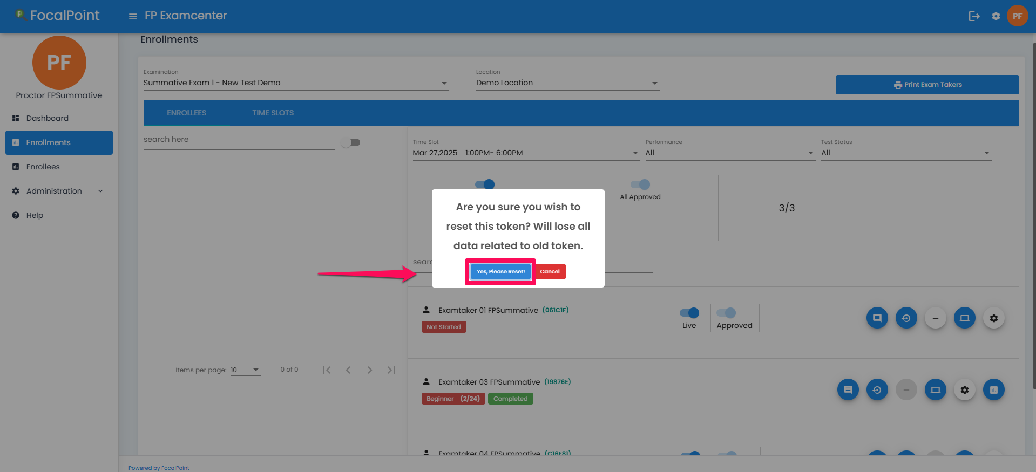Image resolution: width=1036 pixels, height=472 pixels.
Task: Toggle the All Approved switch
Action: point(640,184)
